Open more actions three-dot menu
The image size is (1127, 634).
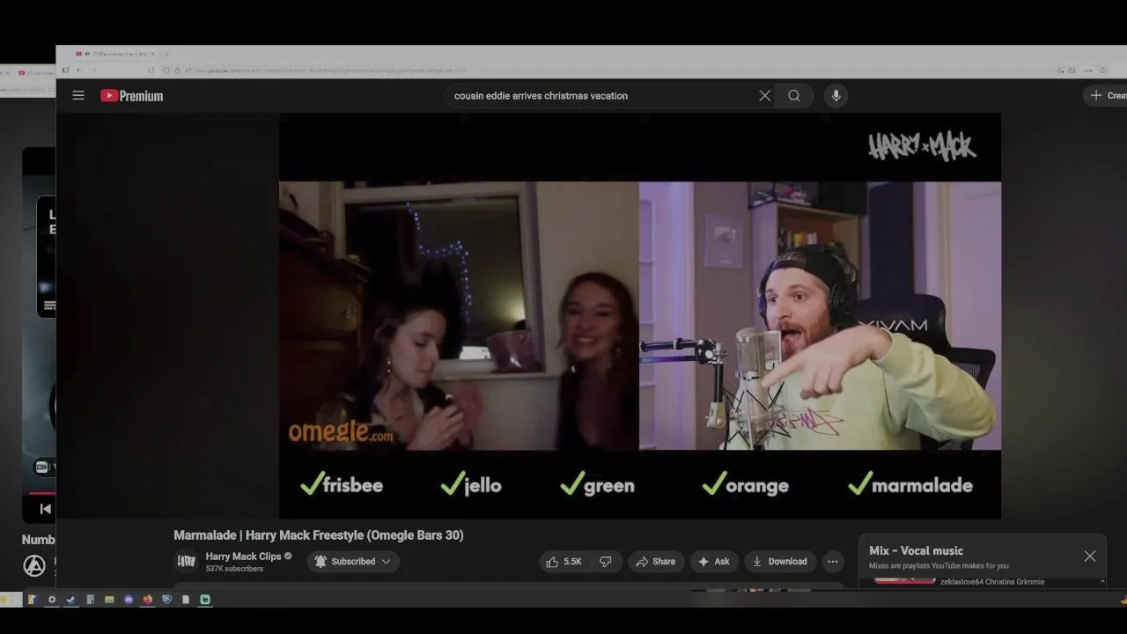[832, 561]
